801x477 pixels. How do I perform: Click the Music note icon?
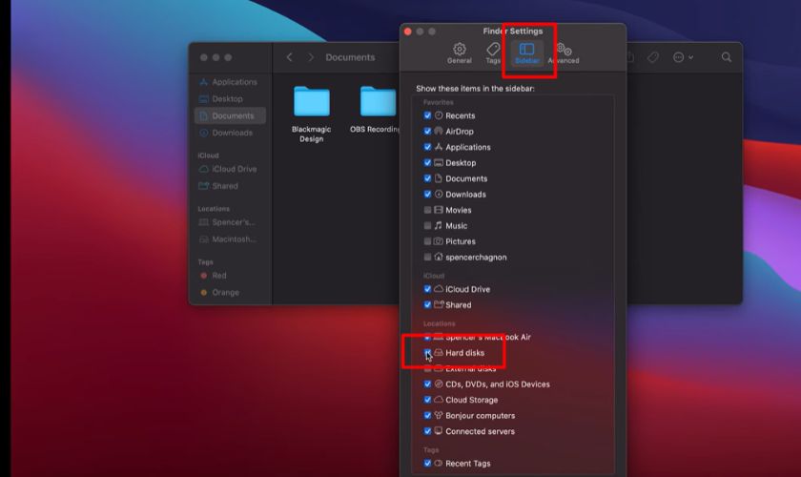pyautogui.click(x=439, y=225)
